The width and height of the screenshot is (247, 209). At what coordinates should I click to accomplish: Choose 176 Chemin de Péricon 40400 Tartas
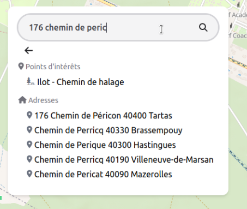point(103,116)
